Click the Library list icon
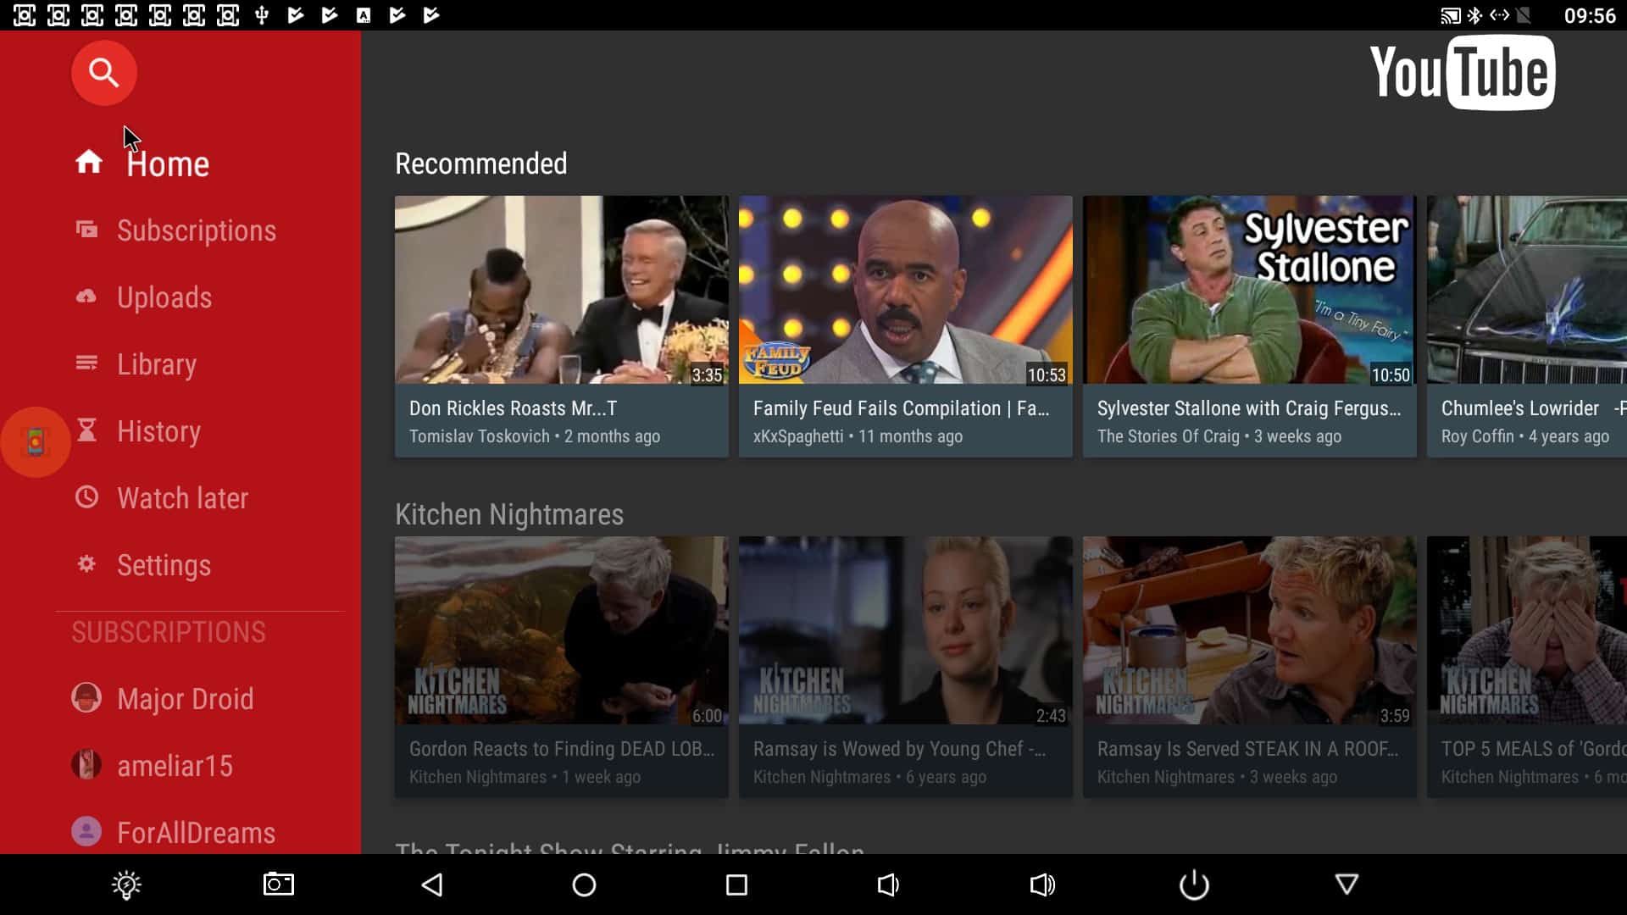This screenshot has width=1627, height=915. tap(86, 363)
